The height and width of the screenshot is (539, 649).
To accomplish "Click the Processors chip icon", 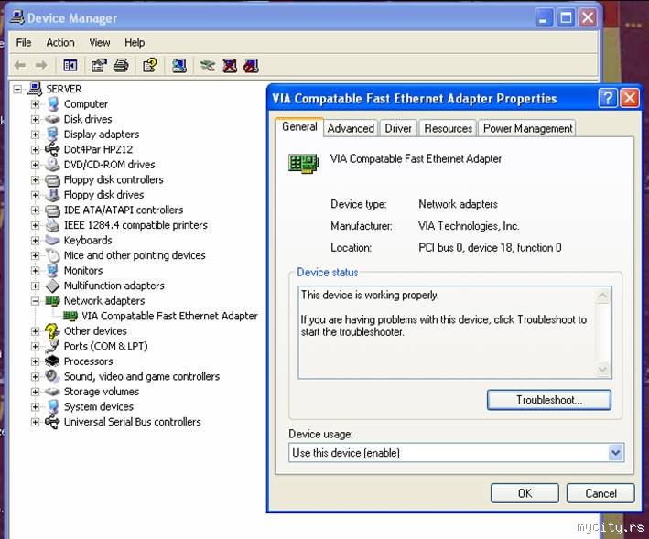I will pyautogui.click(x=52, y=361).
